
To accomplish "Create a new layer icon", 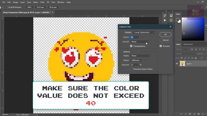I will click(203, 114).
